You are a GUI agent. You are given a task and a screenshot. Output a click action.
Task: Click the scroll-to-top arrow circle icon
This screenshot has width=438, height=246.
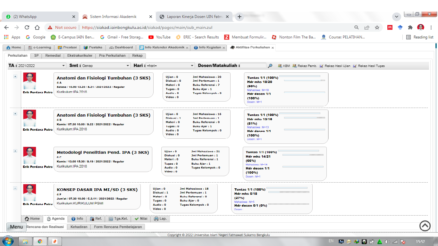425,226
